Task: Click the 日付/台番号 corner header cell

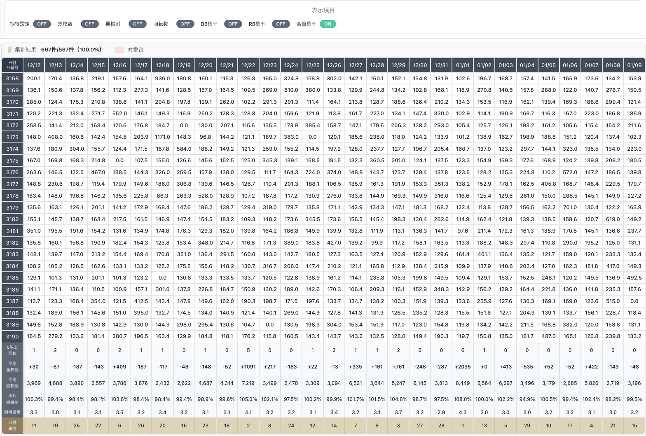Action: pos(12,65)
